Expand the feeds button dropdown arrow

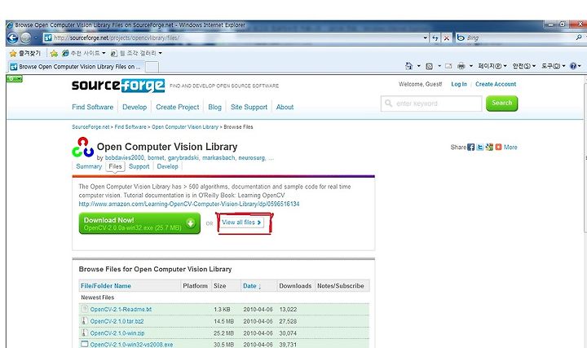click(439, 66)
